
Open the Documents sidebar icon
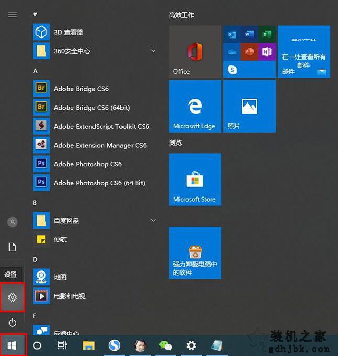click(x=13, y=247)
